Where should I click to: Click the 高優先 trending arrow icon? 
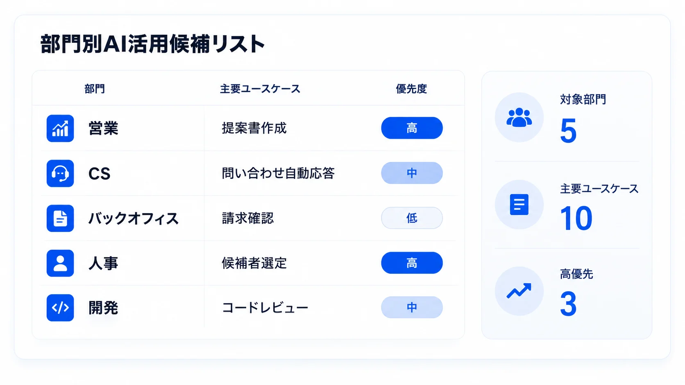tap(519, 291)
